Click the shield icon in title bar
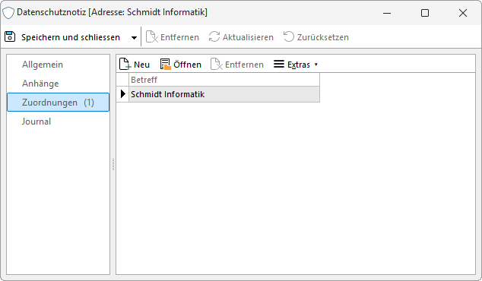The width and height of the screenshot is (482, 281). 8,13
